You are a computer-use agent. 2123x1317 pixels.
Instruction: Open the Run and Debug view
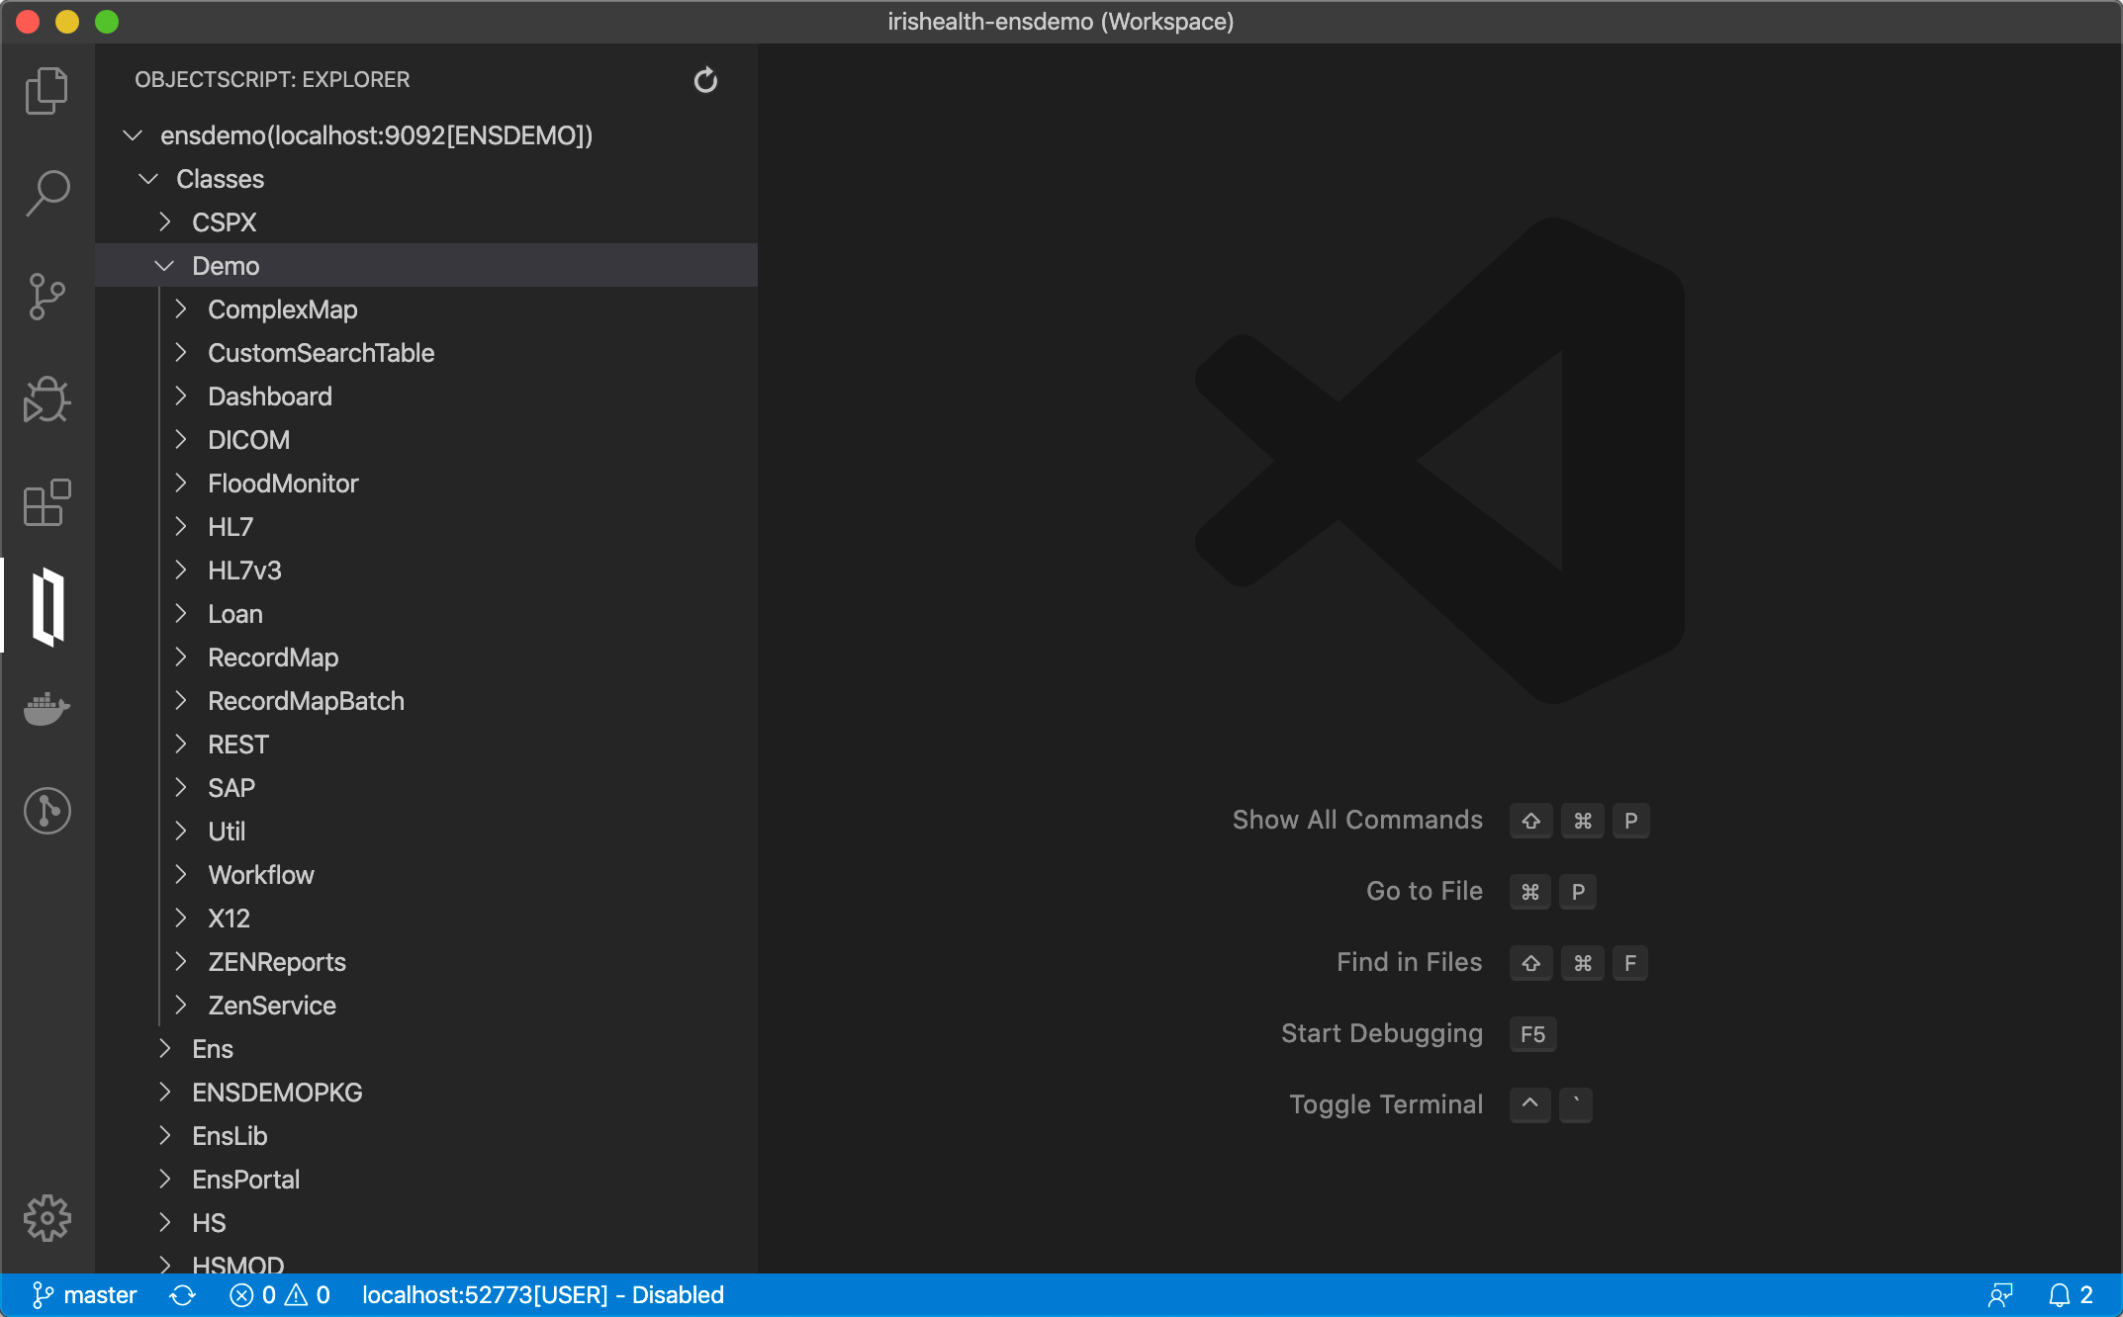pyautogui.click(x=46, y=399)
